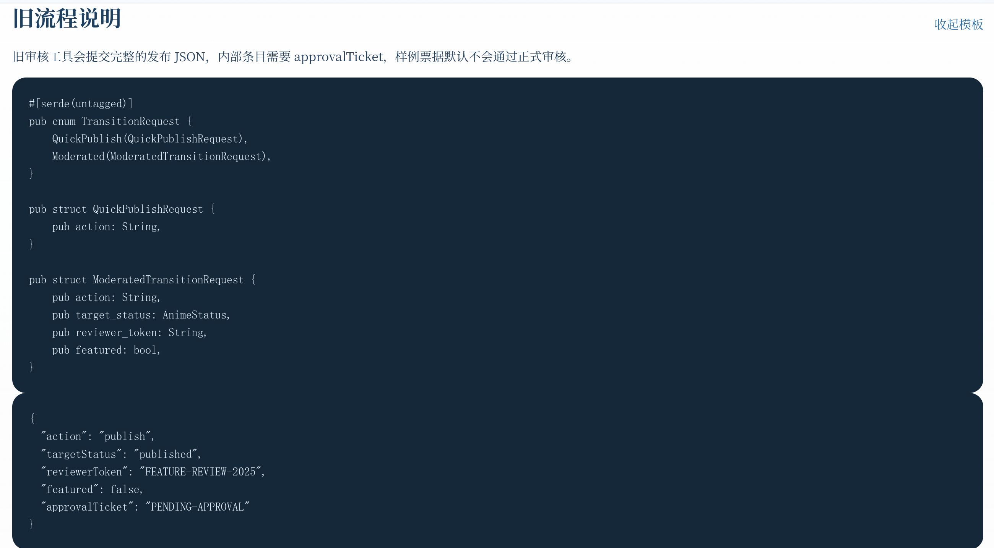Click 'pub struct QuickPublishRequest {' line
994x548 pixels.
122,209
